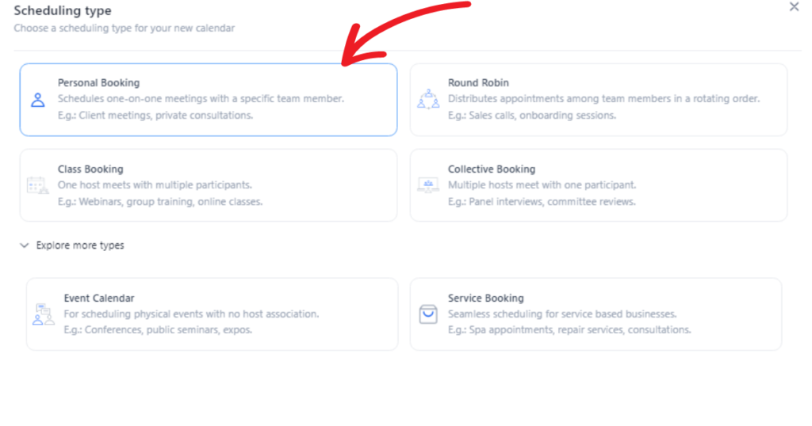Select the Service Booking heading
The image size is (812, 426).
pyautogui.click(x=486, y=299)
